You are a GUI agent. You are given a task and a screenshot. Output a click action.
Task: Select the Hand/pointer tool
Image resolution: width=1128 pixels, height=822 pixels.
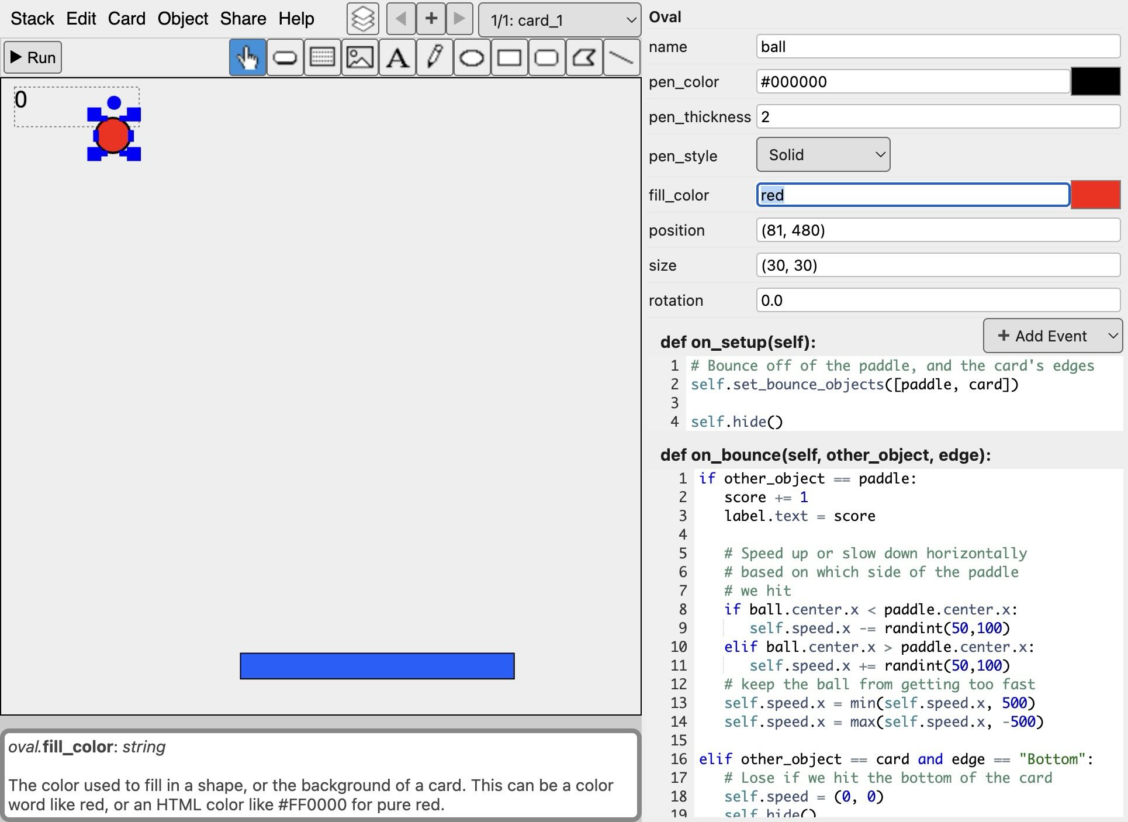[x=247, y=57]
